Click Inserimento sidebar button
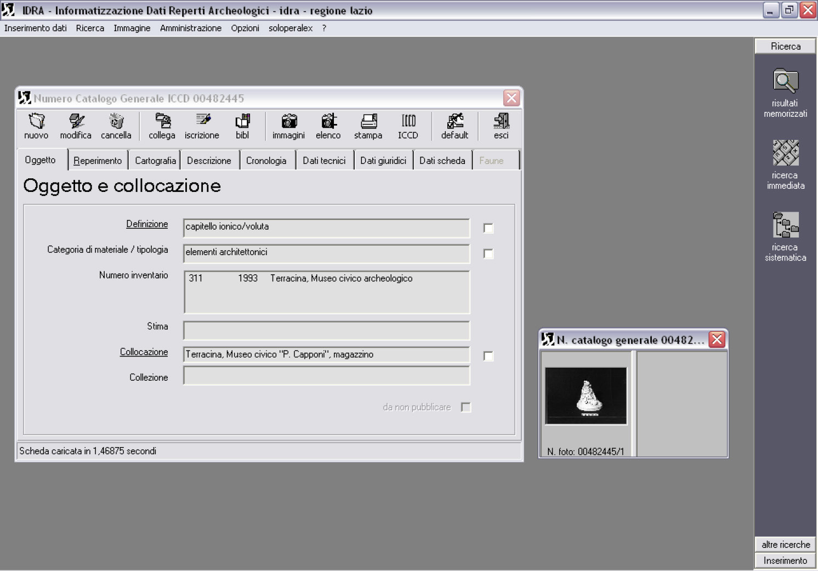 coord(786,560)
